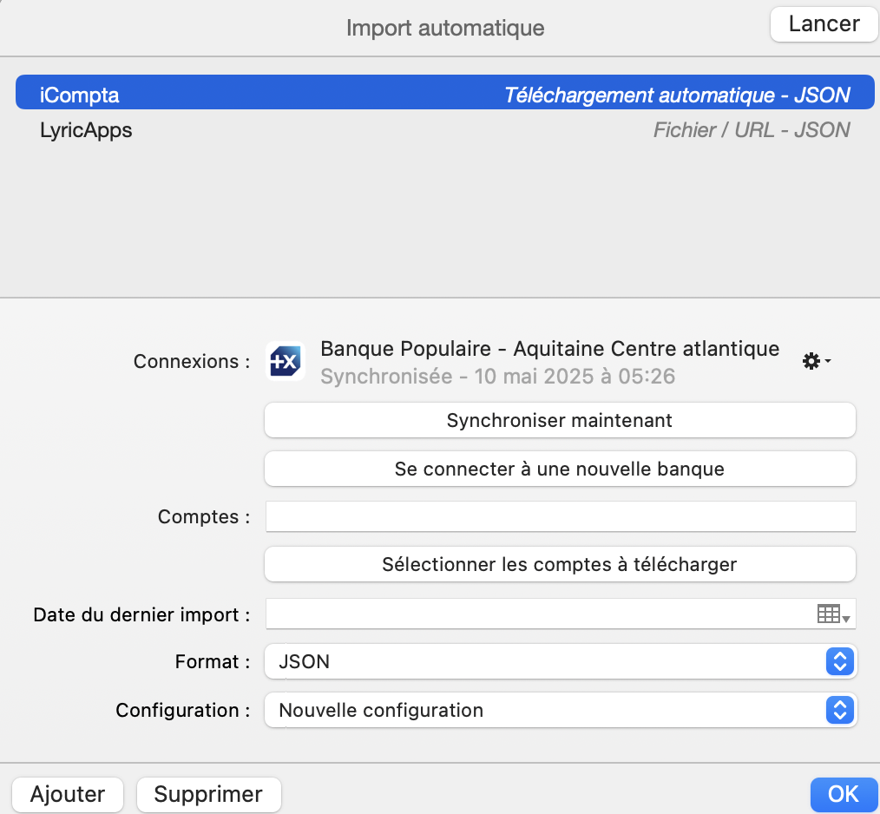
Task: Click the Téléchargement automatique - JSON label
Action: click(677, 95)
